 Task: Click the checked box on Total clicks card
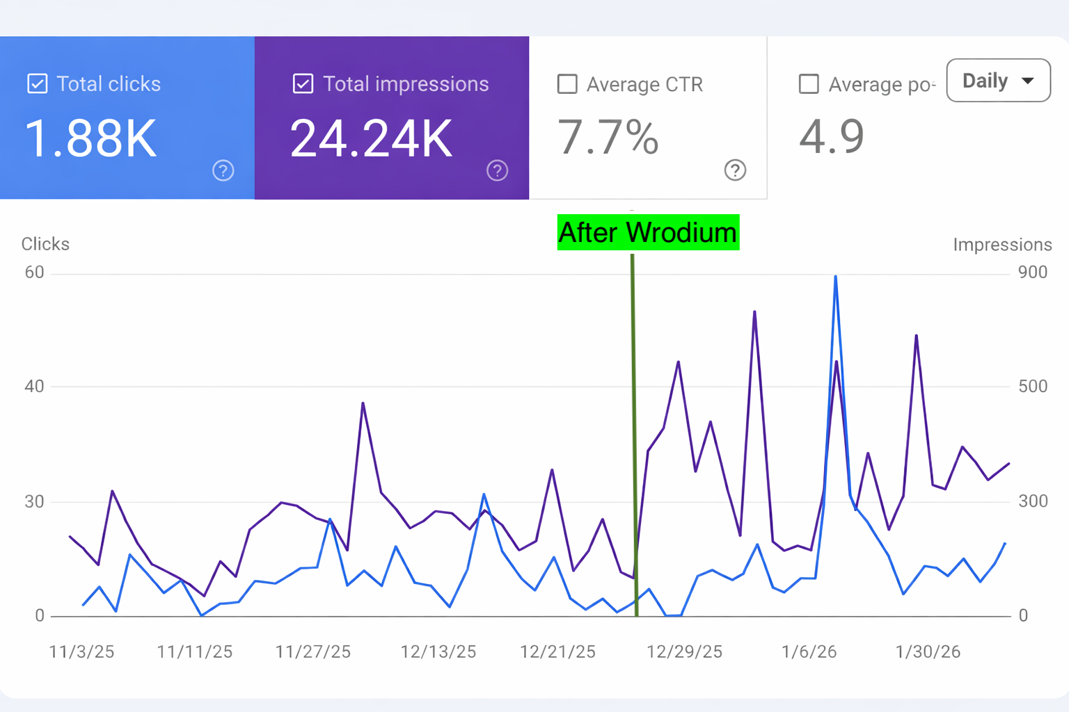click(36, 83)
